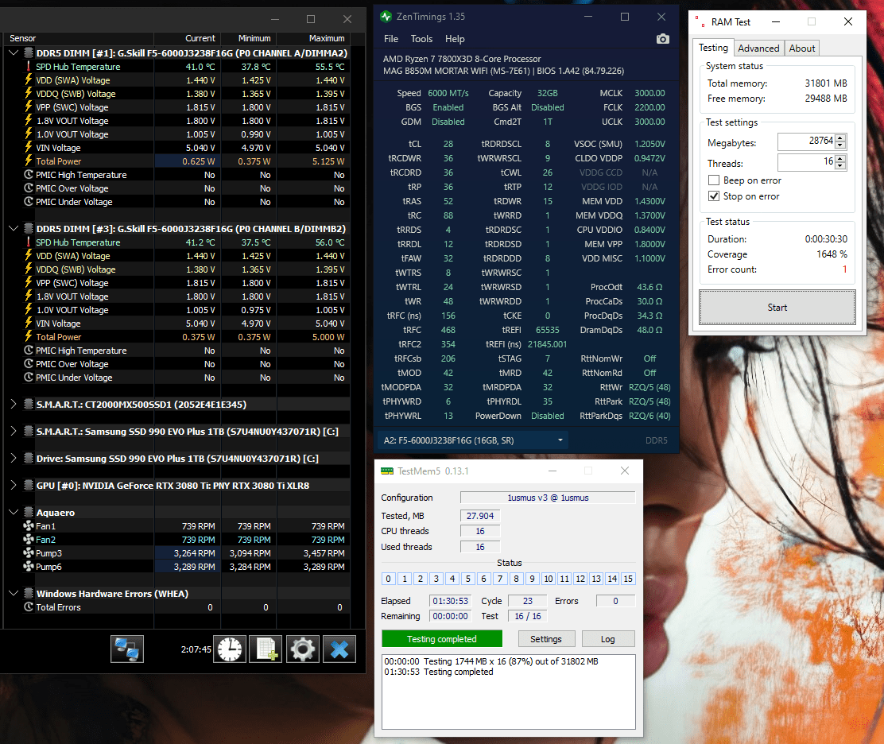This screenshot has height=744, width=884.
Task: Toggle the Beep on error checkbox
Action: point(714,180)
